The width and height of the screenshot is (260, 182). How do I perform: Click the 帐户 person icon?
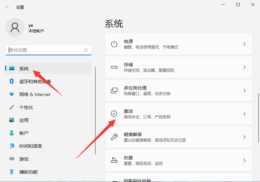click(12, 133)
